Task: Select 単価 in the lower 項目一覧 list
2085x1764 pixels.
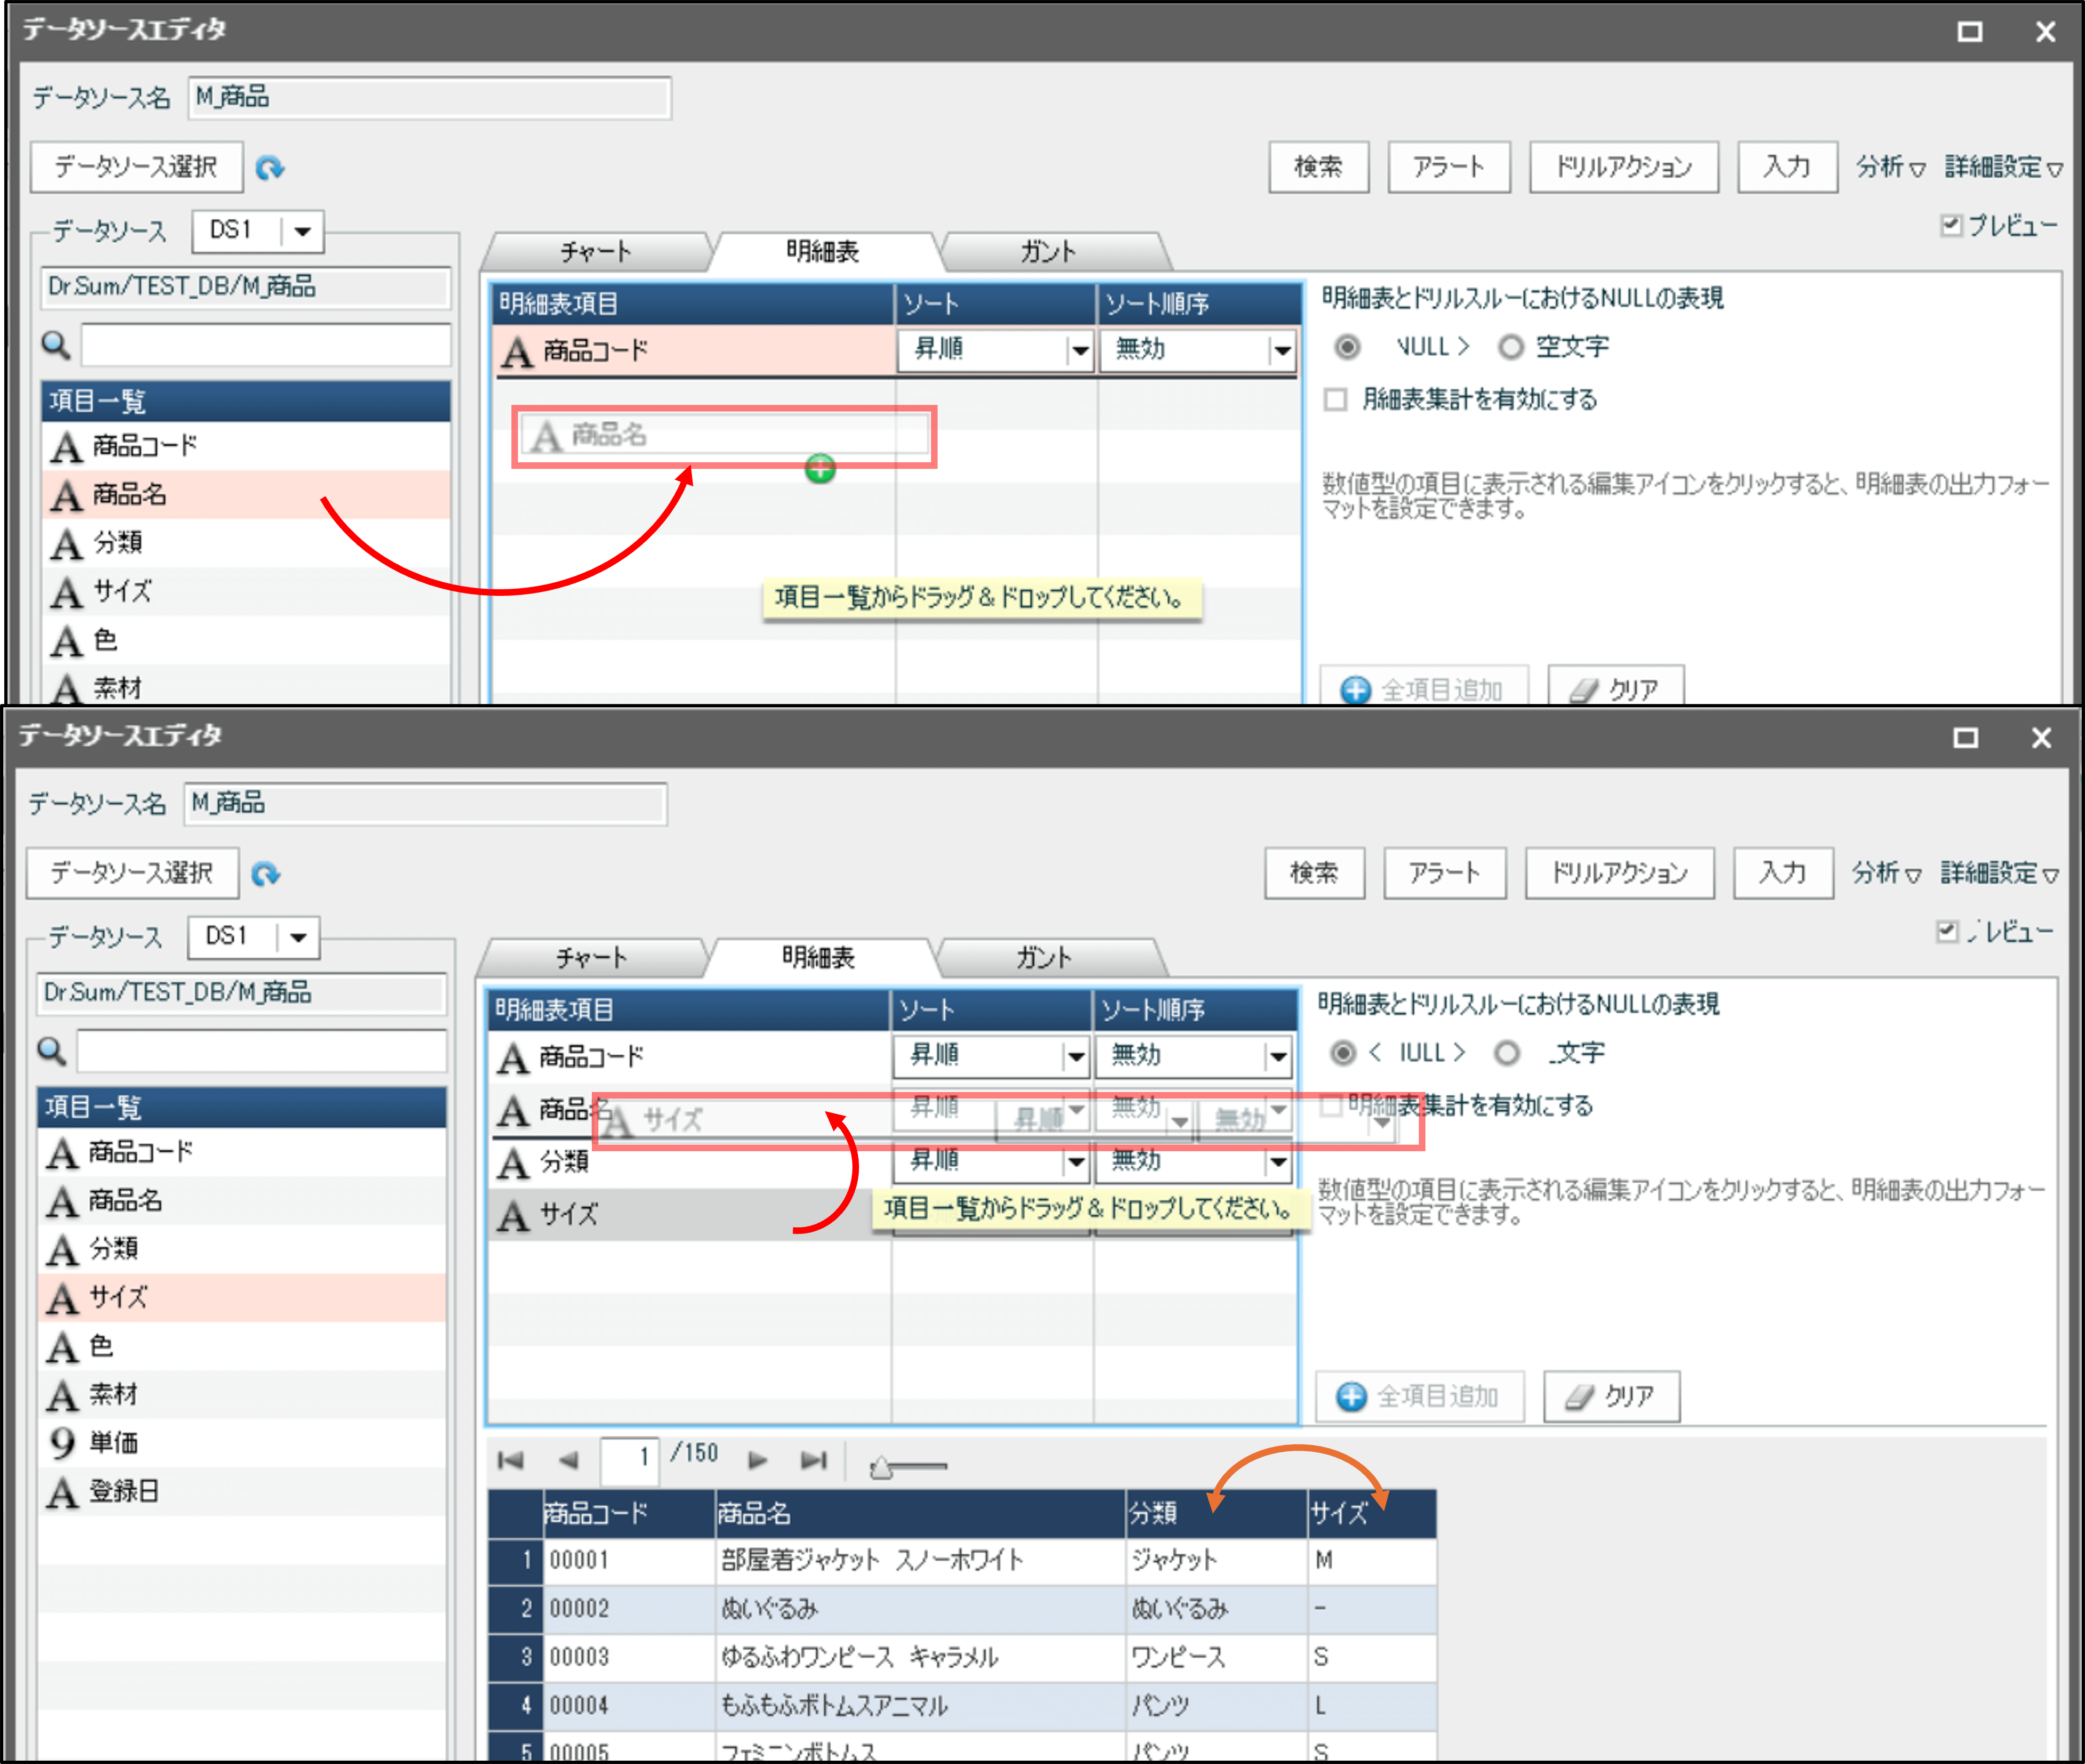Action: (113, 1442)
